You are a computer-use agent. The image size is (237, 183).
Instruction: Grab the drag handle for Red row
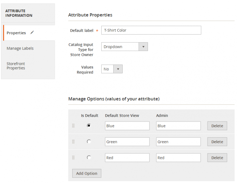pyautogui.click(x=73, y=158)
